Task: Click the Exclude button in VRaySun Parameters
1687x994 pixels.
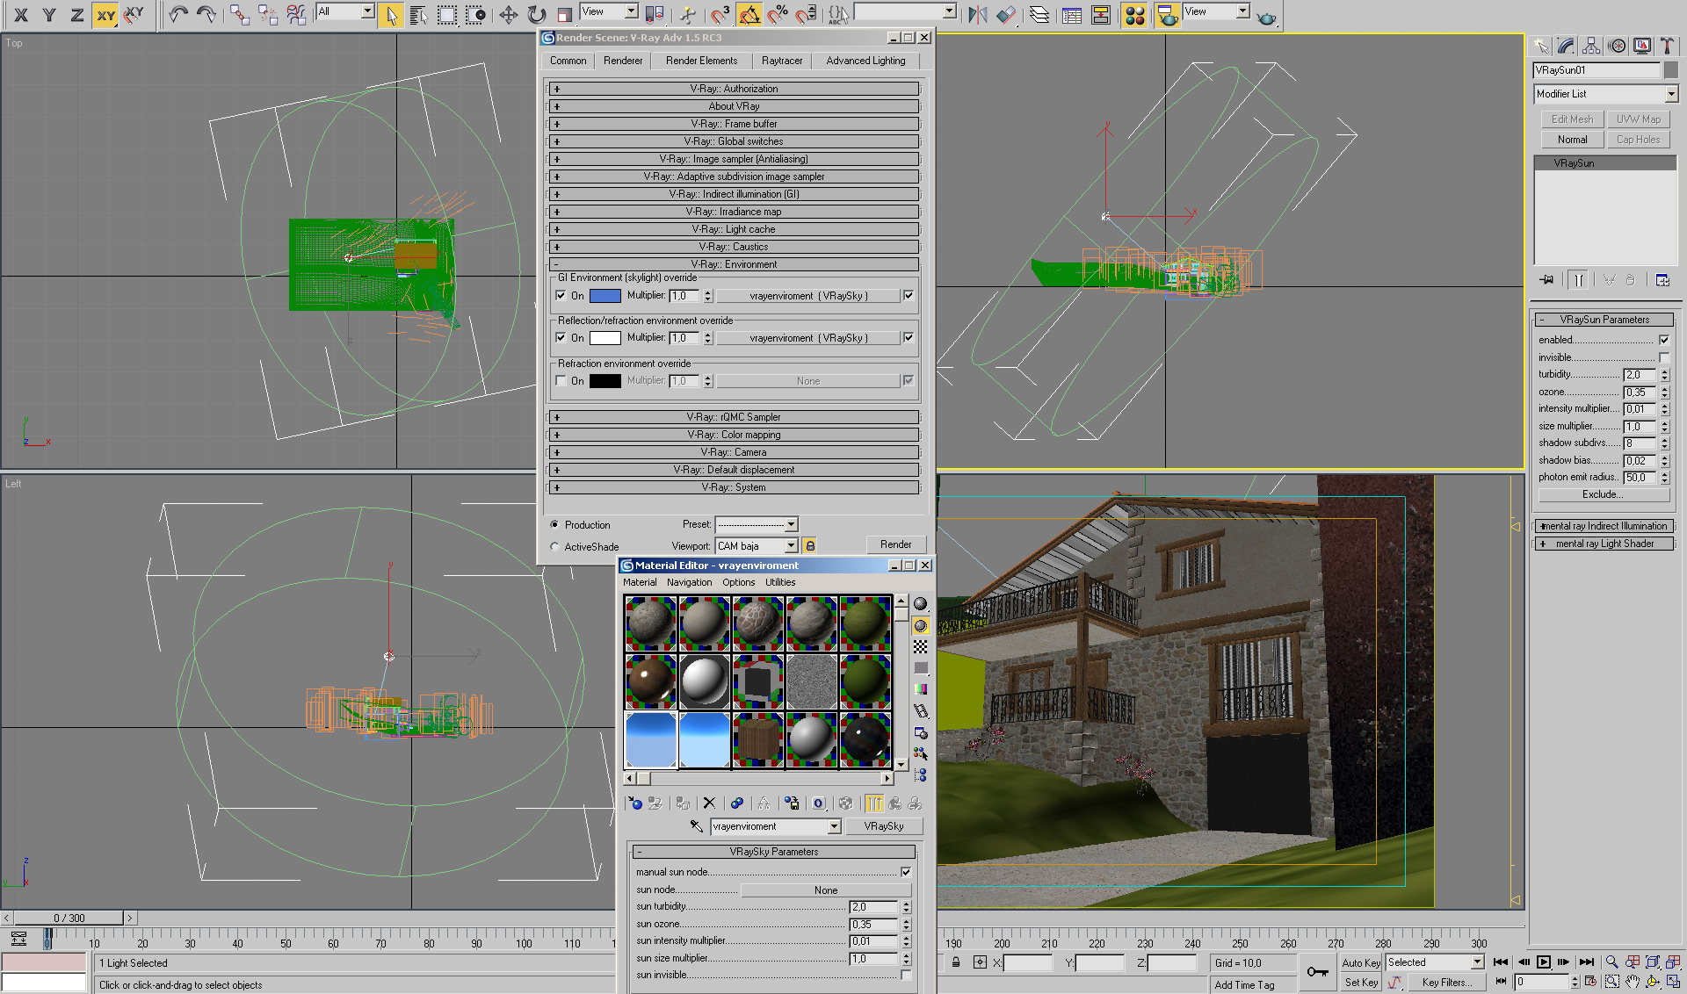Action: click(x=1603, y=494)
